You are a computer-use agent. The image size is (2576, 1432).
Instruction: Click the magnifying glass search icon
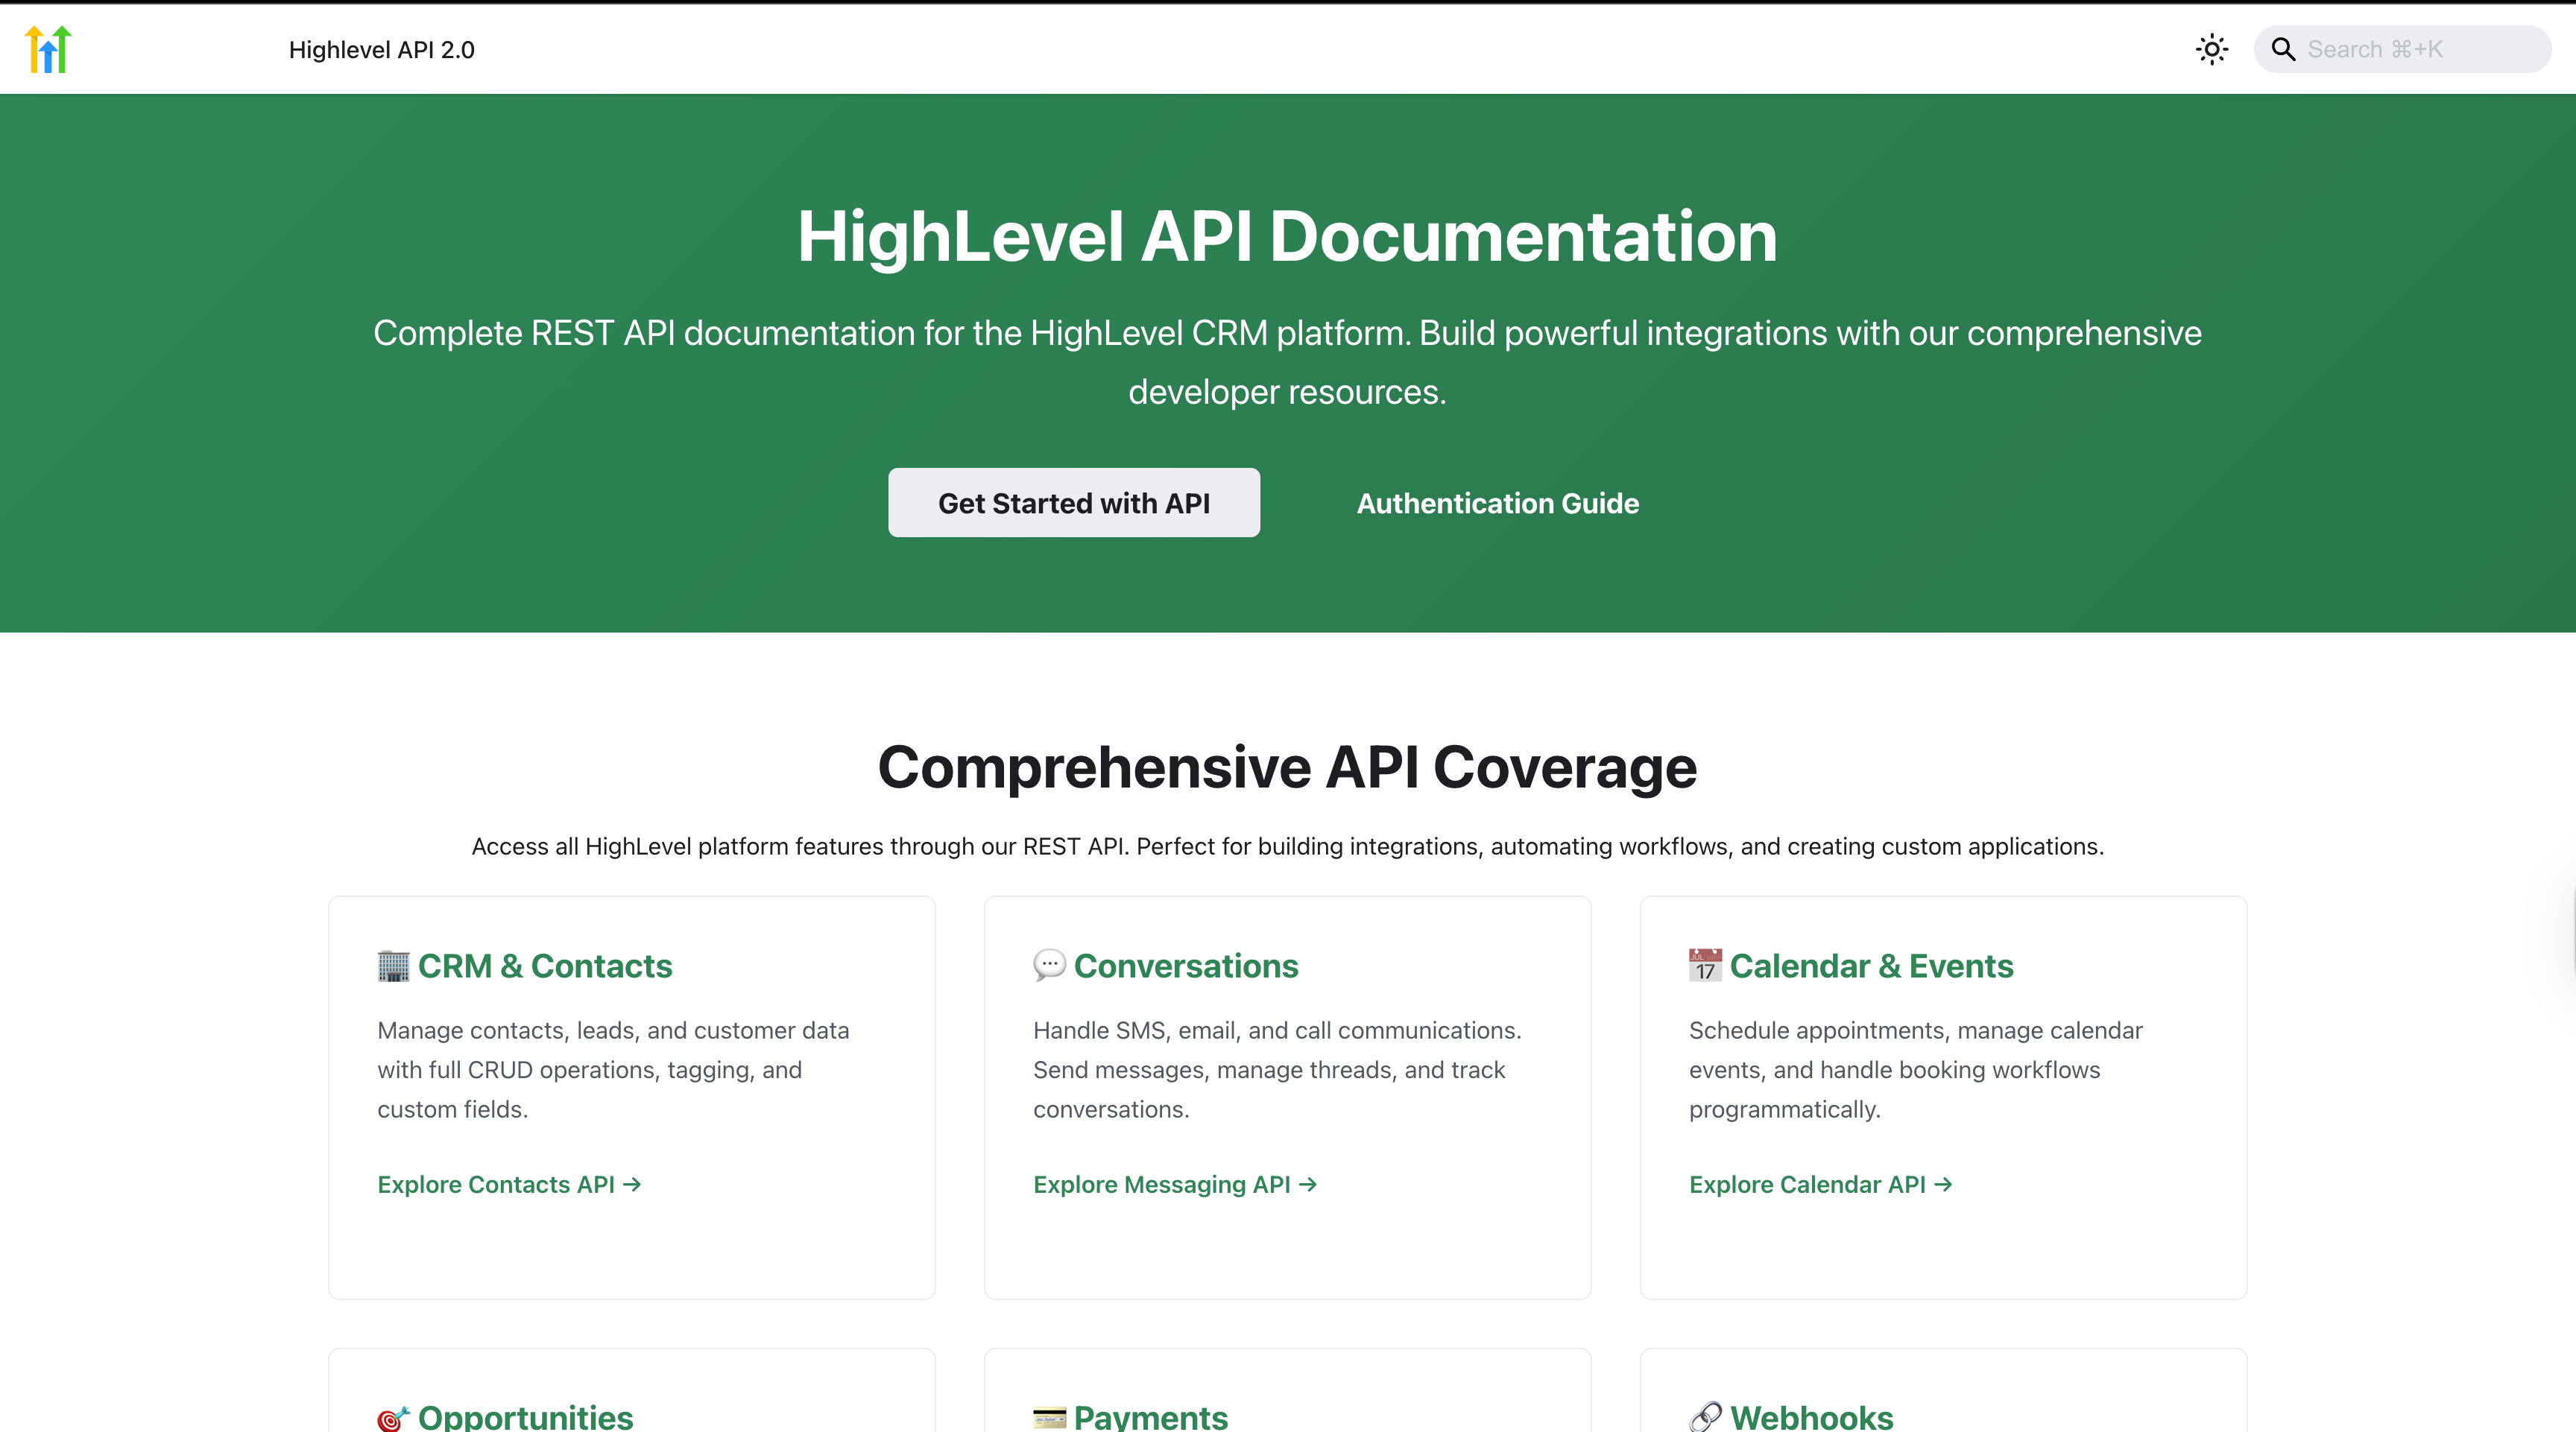(x=2283, y=49)
